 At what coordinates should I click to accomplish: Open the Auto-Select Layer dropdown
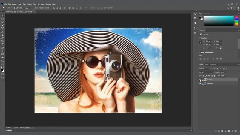[x=27, y=8]
